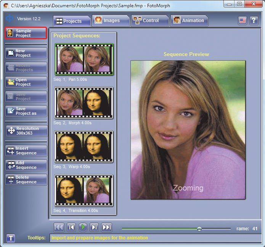Select Seq. 2 Morph filmstrip thumbnail
Viewport: 265px width, 247px height.
[x=84, y=103]
